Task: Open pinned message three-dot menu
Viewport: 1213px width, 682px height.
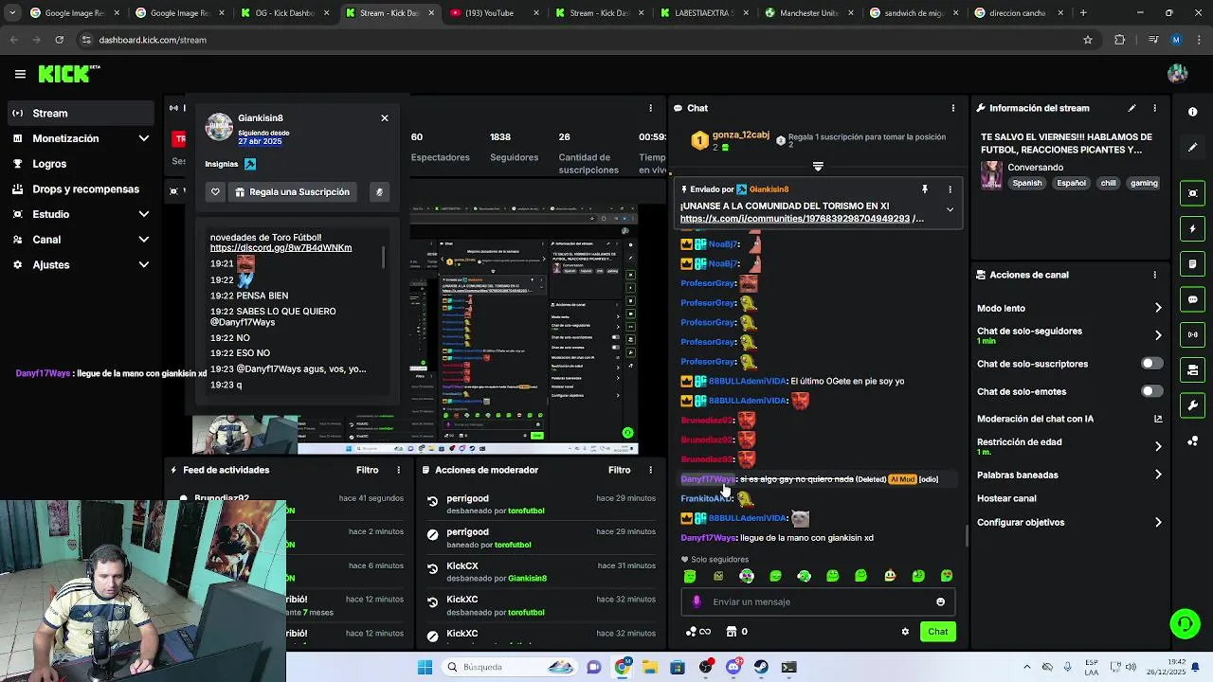Action: [x=950, y=189]
